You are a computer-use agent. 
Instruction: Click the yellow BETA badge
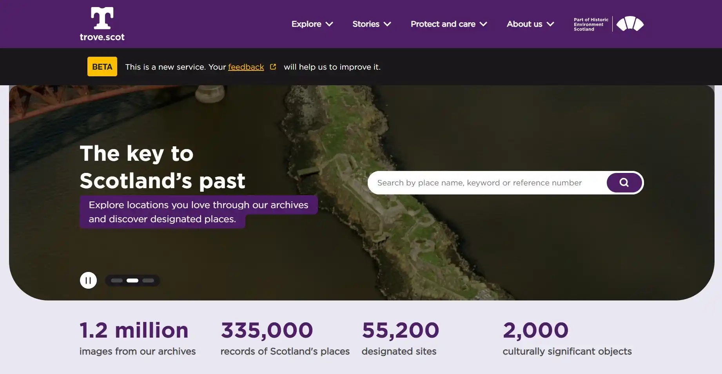coord(102,67)
